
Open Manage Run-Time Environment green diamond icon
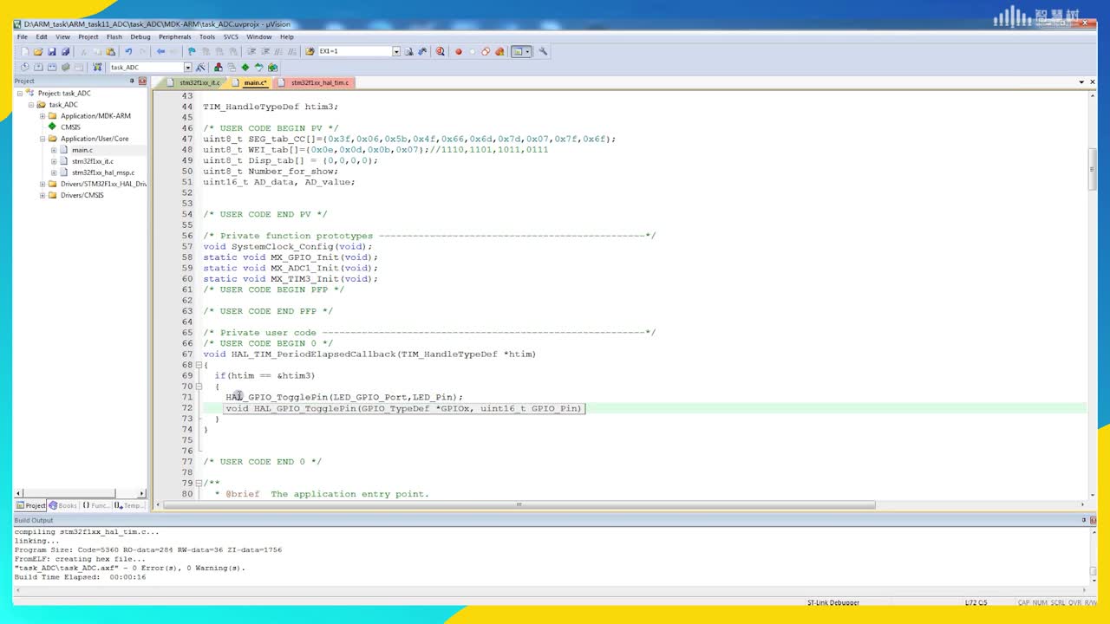point(245,67)
